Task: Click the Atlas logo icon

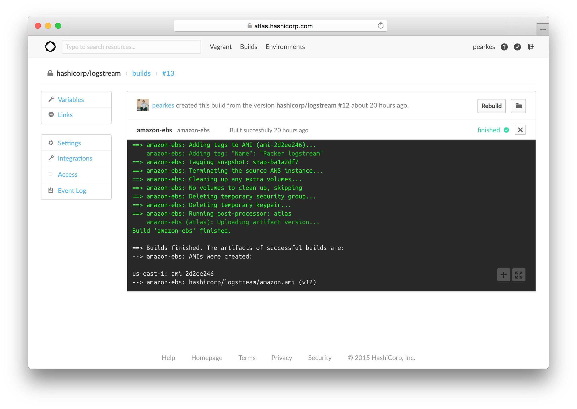Action: pos(50,47)
